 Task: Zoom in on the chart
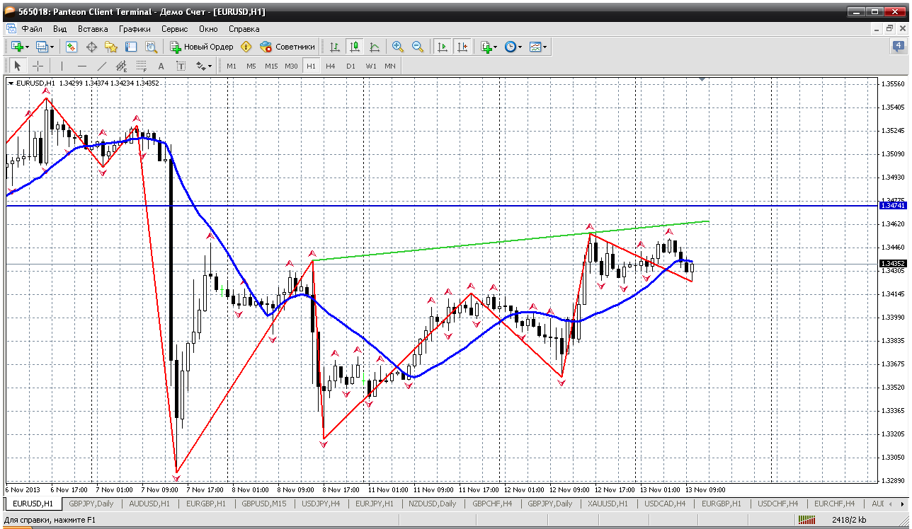point(398,47)
